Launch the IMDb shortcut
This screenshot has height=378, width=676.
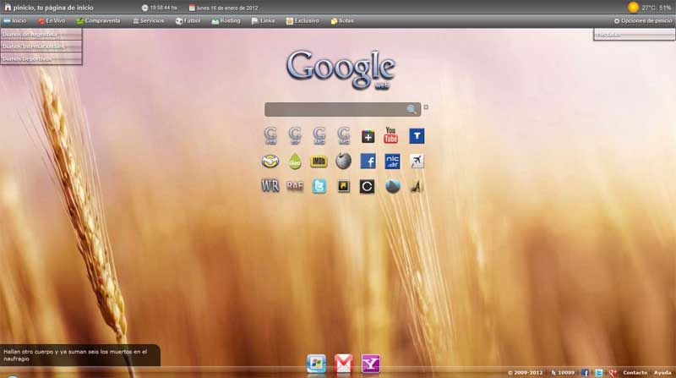(x=319, y=162)
